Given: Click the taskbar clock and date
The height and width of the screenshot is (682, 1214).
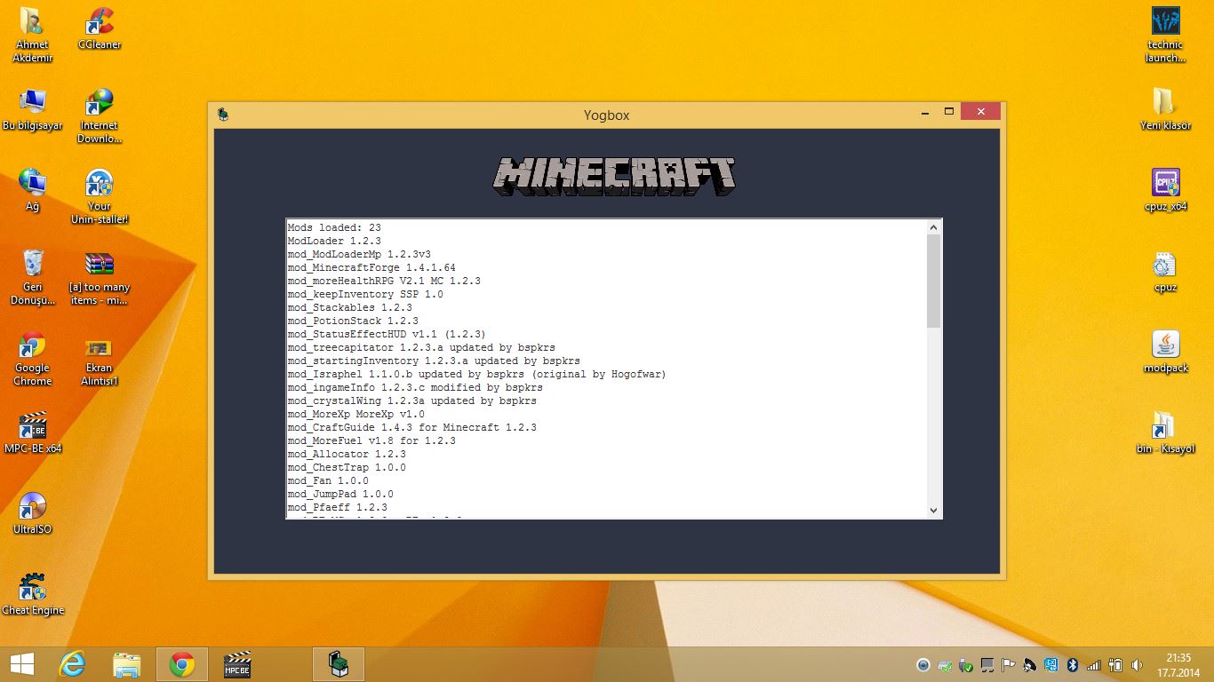Looking at the screenshot, I should [1178, 664].
